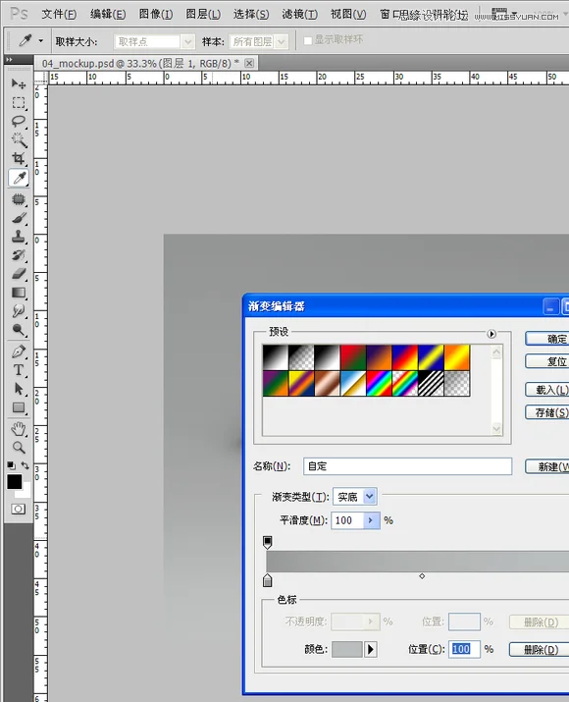The image size is (569, 702).
Task: Open the 图层 menu
Action: tap(203, 15)
